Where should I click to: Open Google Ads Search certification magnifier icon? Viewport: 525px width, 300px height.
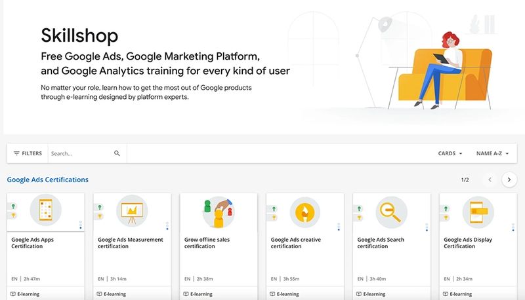[x=391, y=212]
